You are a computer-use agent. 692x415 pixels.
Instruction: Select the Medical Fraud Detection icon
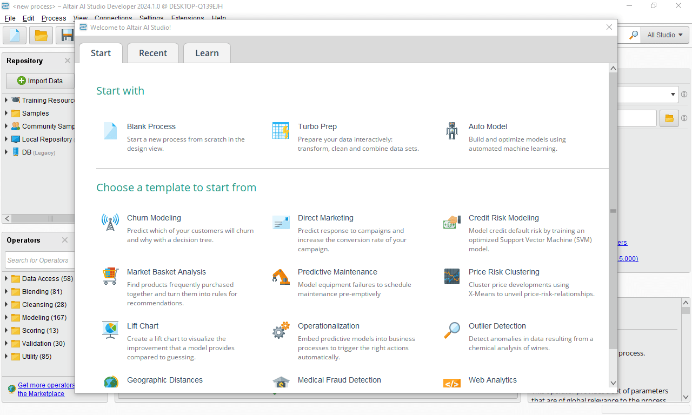coord(281,383)
